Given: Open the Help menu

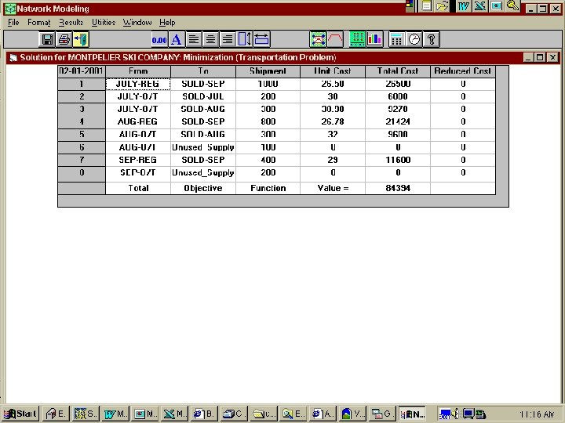Looking at the screenshot, I should (167, 22).
